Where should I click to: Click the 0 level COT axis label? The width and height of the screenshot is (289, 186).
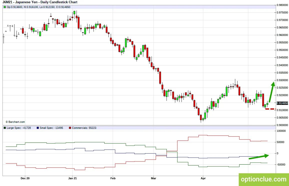pos(277,154)
